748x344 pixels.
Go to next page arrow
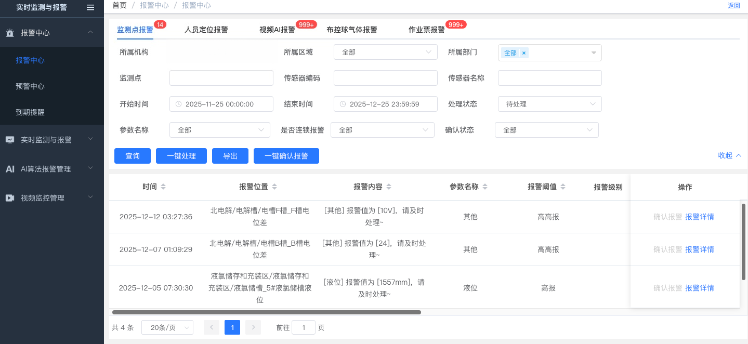coord(253,327)
